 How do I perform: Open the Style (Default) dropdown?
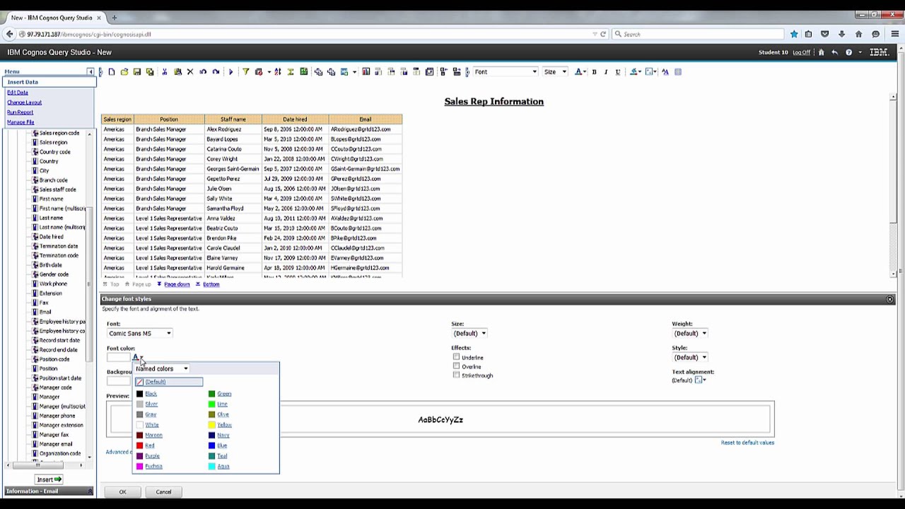689,357
